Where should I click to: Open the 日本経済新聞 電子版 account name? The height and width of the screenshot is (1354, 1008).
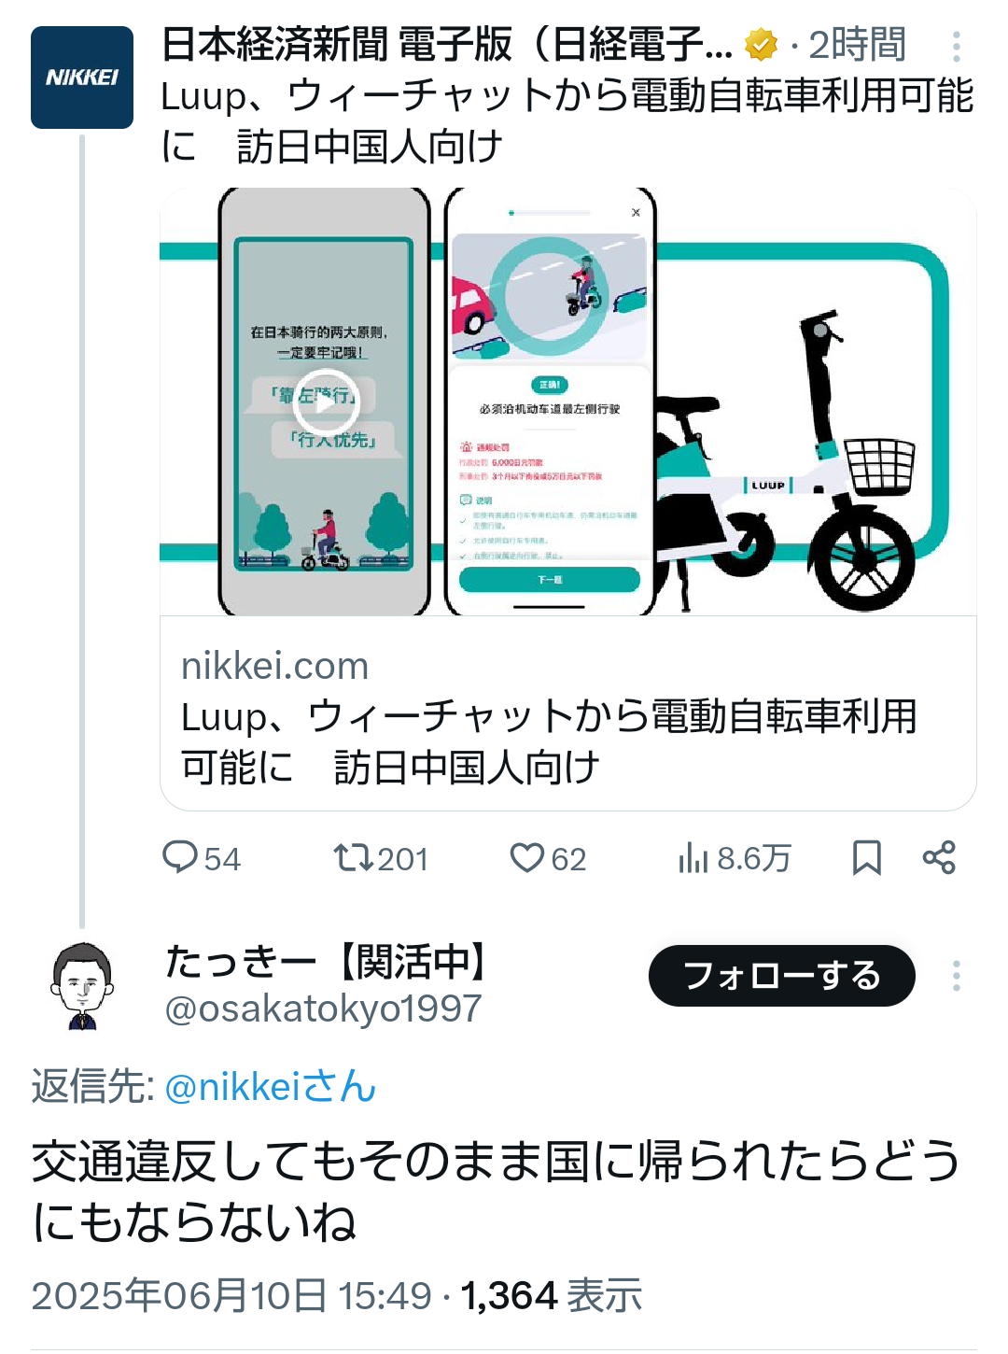447,44
